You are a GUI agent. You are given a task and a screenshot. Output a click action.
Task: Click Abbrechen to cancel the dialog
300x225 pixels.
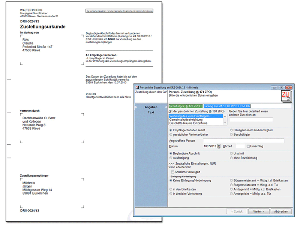pyautogui.click(x=281, y=211)
